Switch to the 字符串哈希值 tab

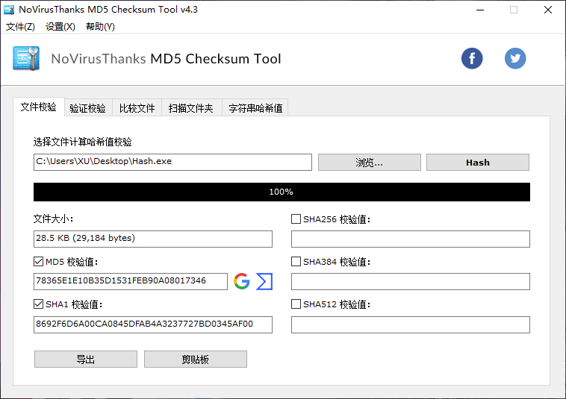pos(255,108)
